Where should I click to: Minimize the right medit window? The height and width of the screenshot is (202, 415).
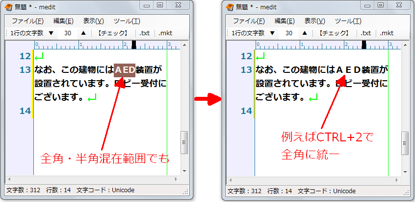(368, 5)
